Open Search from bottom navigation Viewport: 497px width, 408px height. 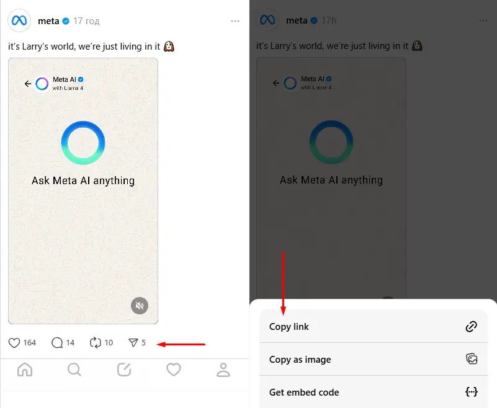[x=74, y=370]
